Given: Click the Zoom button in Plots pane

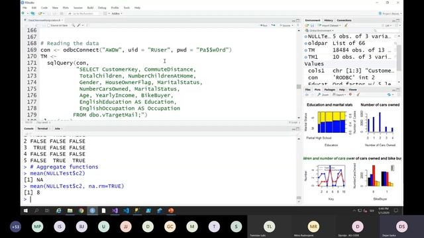Looking at the screenshot, I should coord(323,95).
